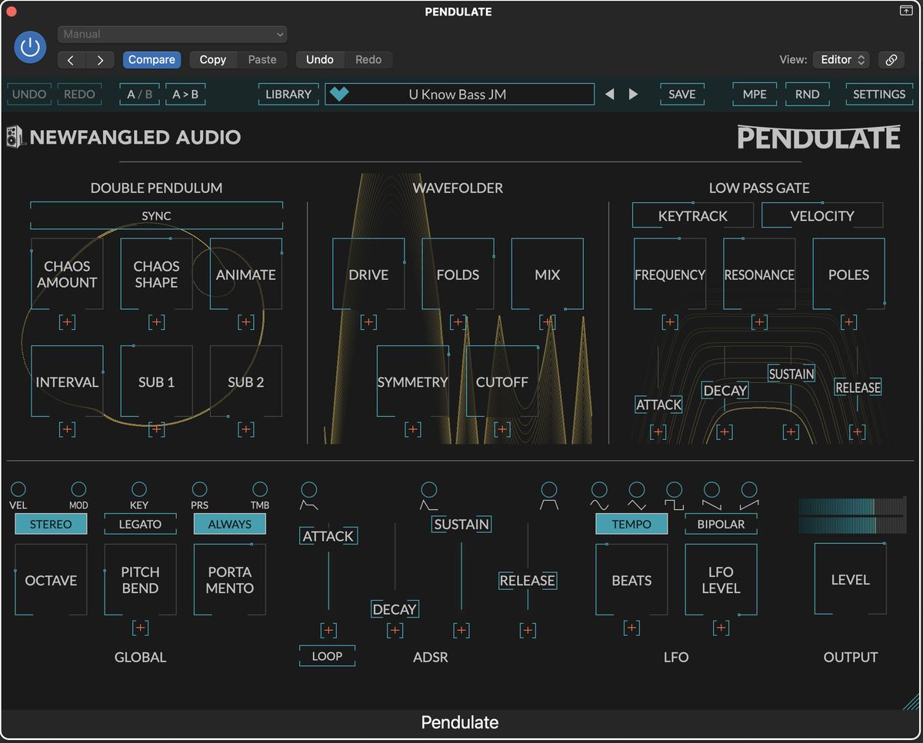Toggle the STEREO mode button
The width and height of the screenshot is (923, 743).
coord(51,524)
